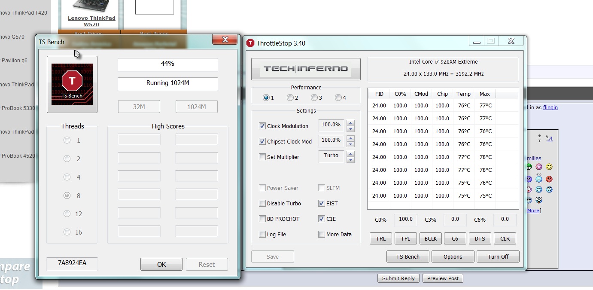Launch TS Bench from ThrottleStop
Viewport: 593px width, 290px height.
point(408,256)
